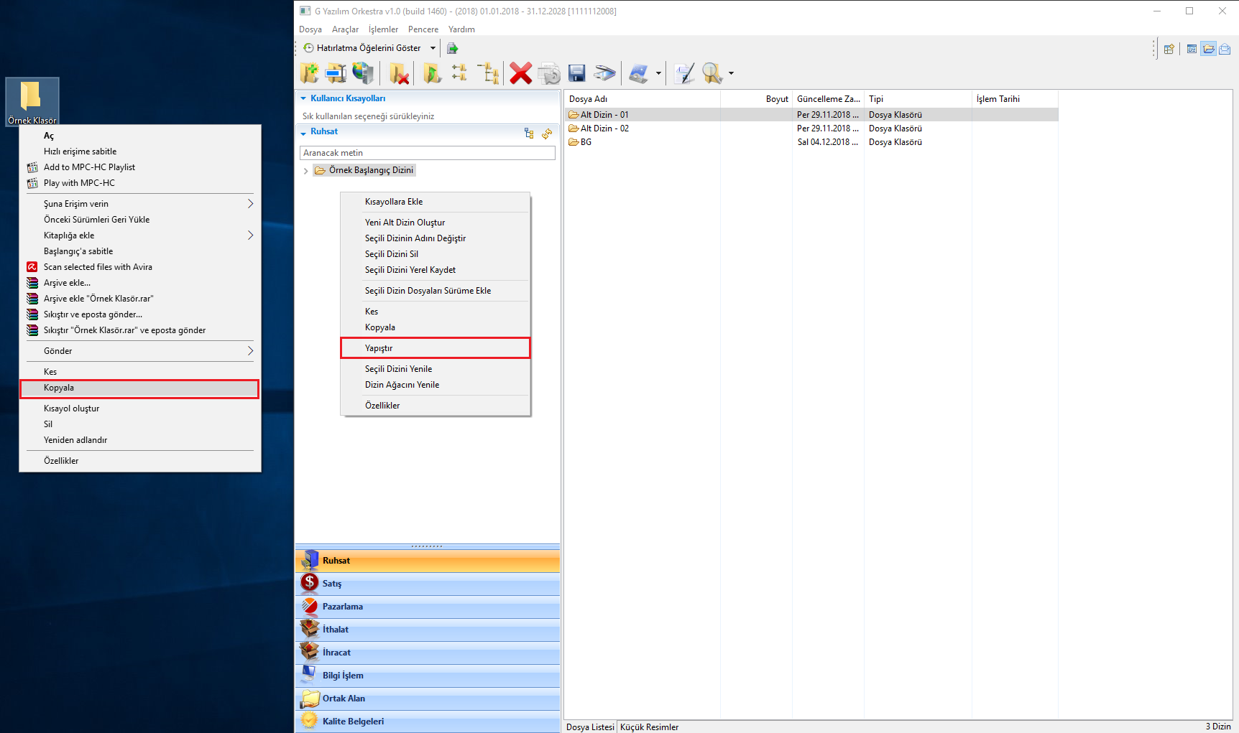
Task: Open the Hatırlatma Öğelerini Göster dropdown arrow
Action: [x=433, y=48]
